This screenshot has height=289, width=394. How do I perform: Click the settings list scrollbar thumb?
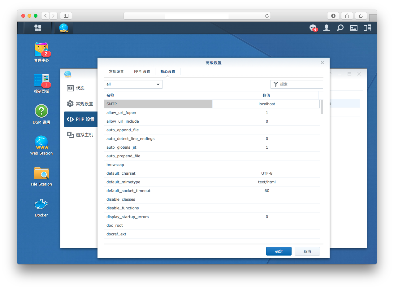(x=322, y=107)
